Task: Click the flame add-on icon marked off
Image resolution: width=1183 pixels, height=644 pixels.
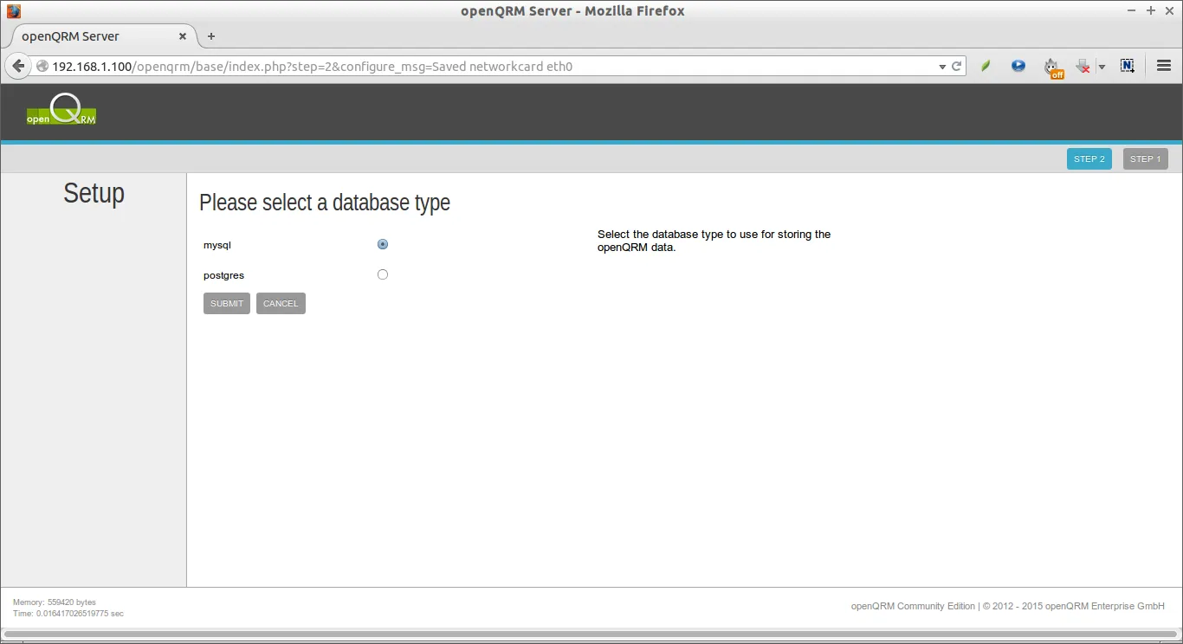Action: coord(1052,66)
